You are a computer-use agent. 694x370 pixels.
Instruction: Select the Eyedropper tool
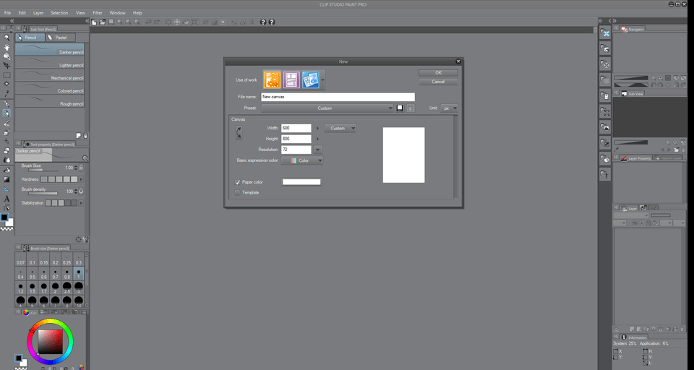tap(7, 93)
